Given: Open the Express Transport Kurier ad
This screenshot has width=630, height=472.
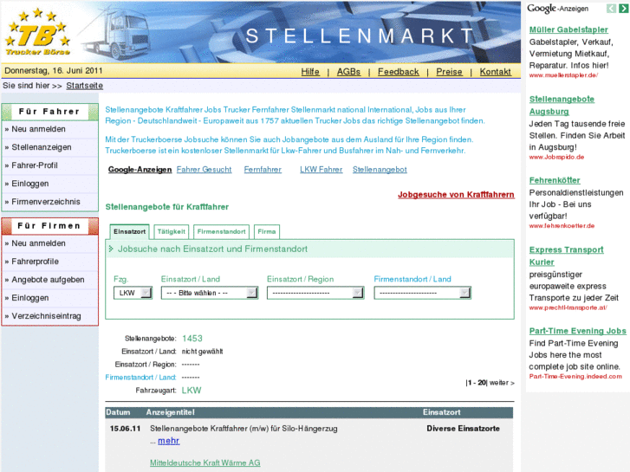Looking at the screenshot, I should pyautogui.click(x=566, y=255).
